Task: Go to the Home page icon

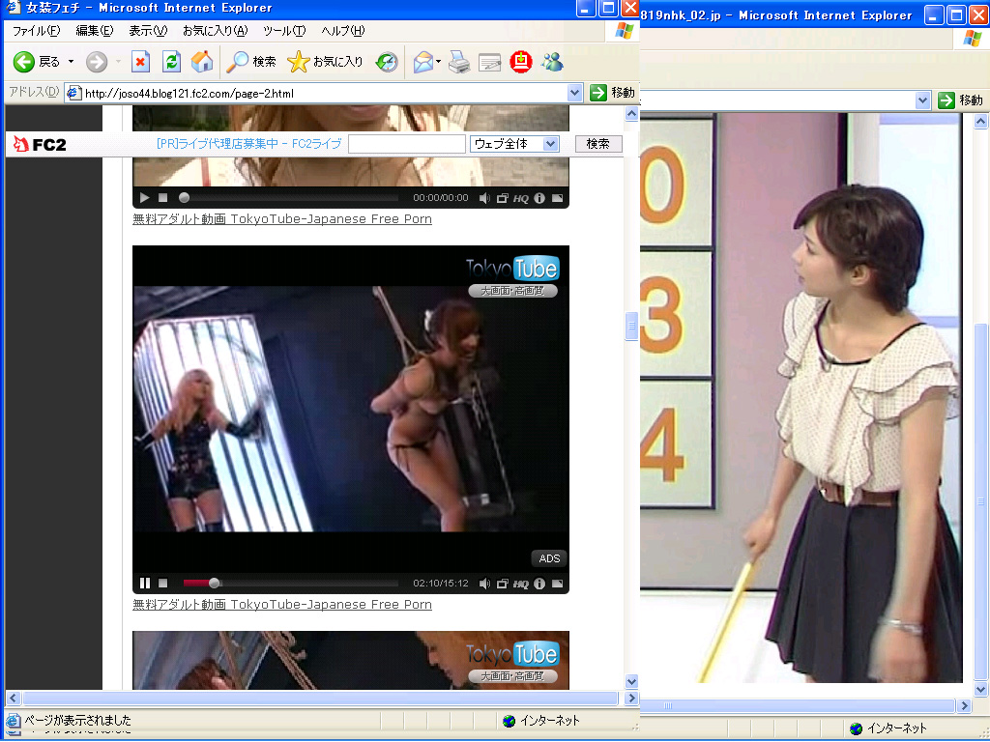Action: (x=202, y=62)
